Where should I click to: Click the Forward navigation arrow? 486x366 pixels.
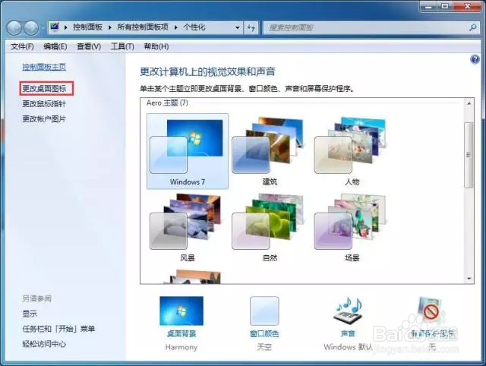coord(31,28)
